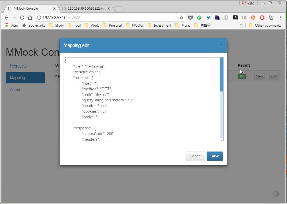287x204 pixels.
Task: Click the floating Feedly button on page
Action: pos(276,194)
